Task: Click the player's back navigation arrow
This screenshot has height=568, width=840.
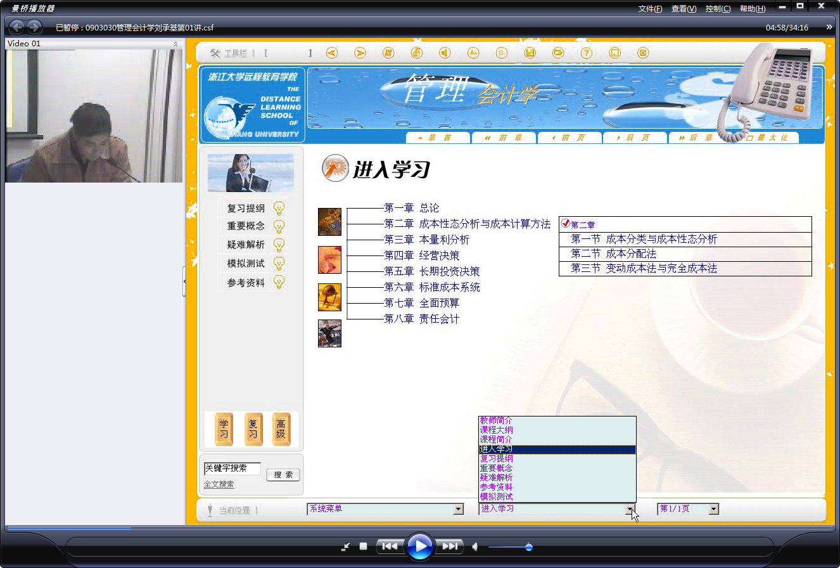Action: click(17, 27)
